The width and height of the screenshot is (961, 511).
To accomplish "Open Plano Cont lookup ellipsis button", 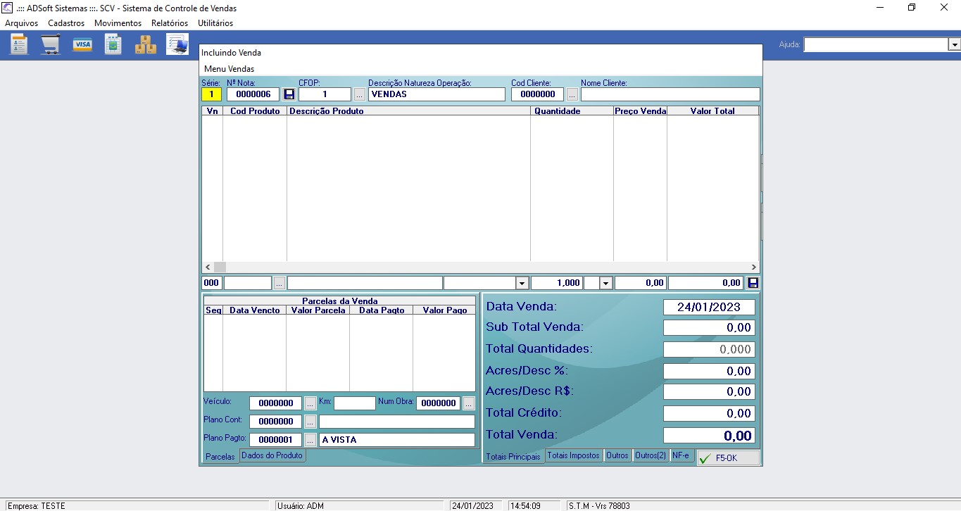I will pyautogui.click(x=310, y=422).
